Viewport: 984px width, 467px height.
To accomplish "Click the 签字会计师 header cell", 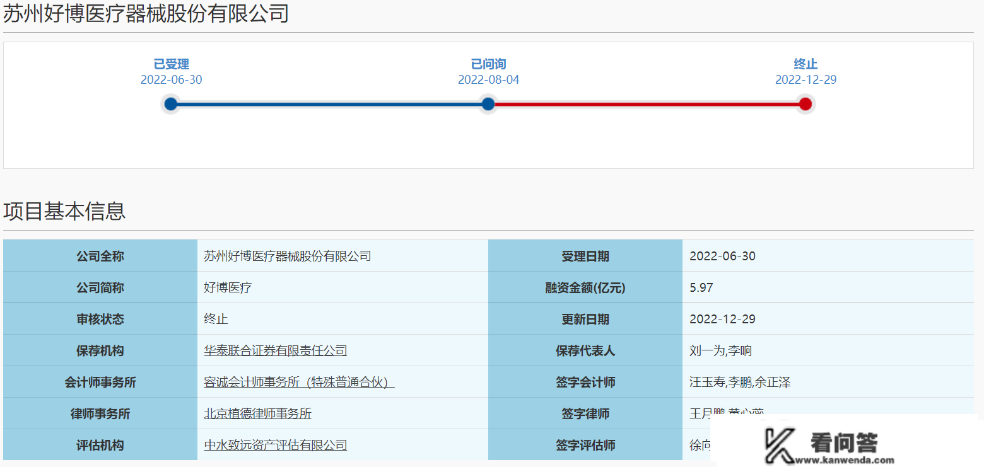I will pos(585,382).
